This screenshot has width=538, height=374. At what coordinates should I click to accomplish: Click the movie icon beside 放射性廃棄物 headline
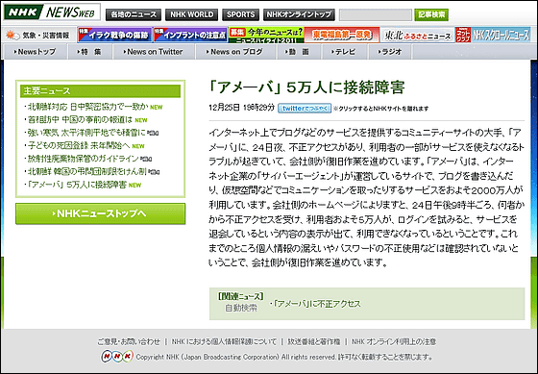click(x=146, y=159)
